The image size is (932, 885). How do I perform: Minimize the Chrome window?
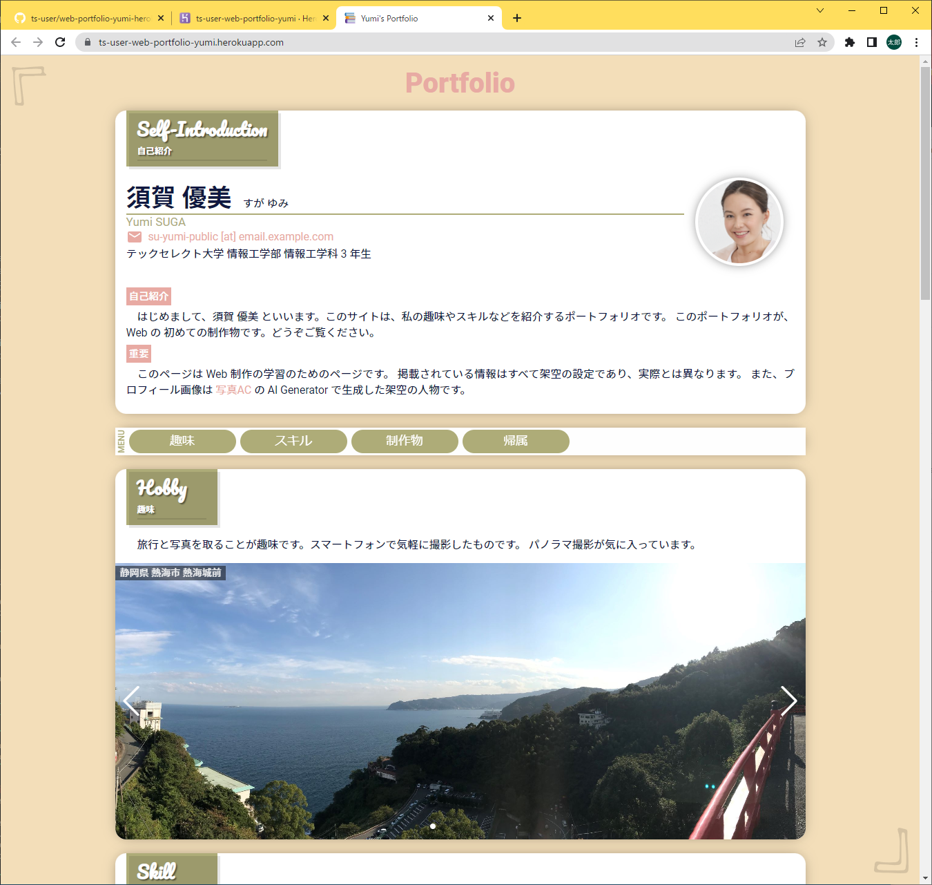tap(852, 10)
